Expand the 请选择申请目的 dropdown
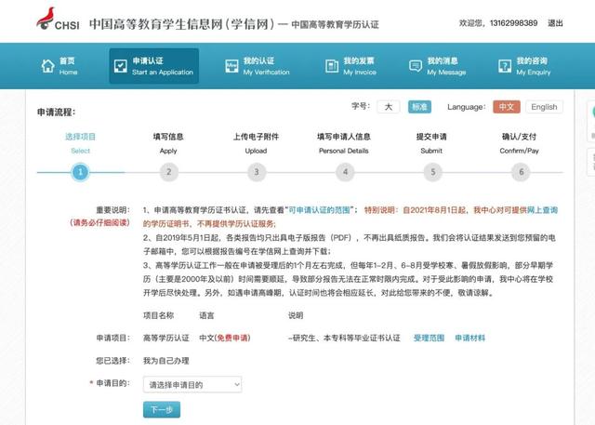595x425 pixels. 192,385
